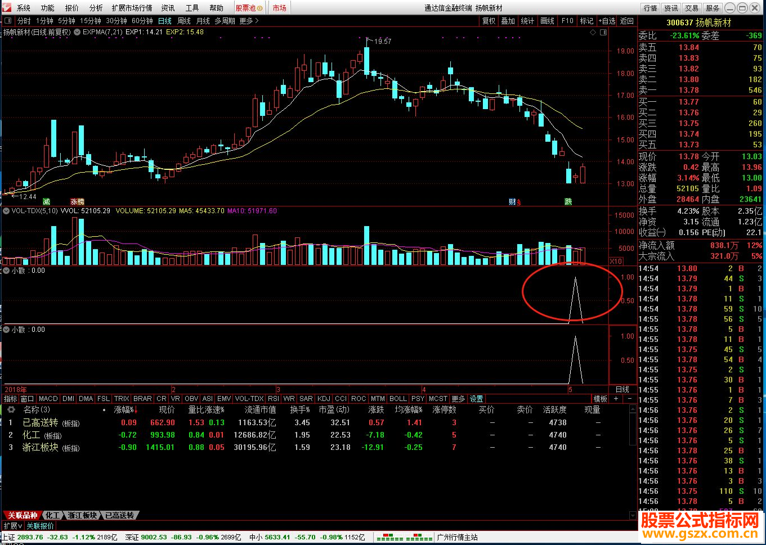Image resolution: width=766 pixels, height=545 pixels.
Task: Click 设置 in the indicator bar
Action: click(x=477, y=399)
